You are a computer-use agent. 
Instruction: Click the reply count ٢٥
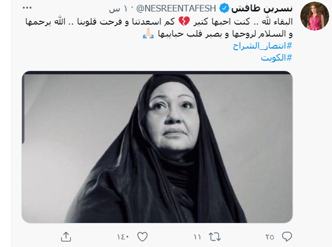click(x=270, y=237)
